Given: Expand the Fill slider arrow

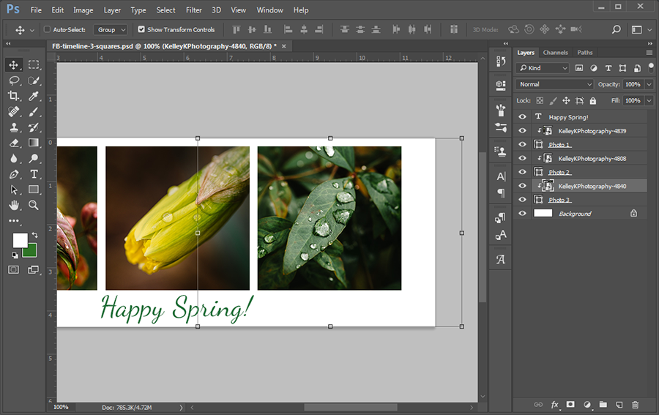Looking at the screenshot, I should click(649, 100).
